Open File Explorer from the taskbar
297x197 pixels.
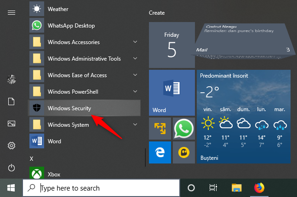(x=237, y=188)
